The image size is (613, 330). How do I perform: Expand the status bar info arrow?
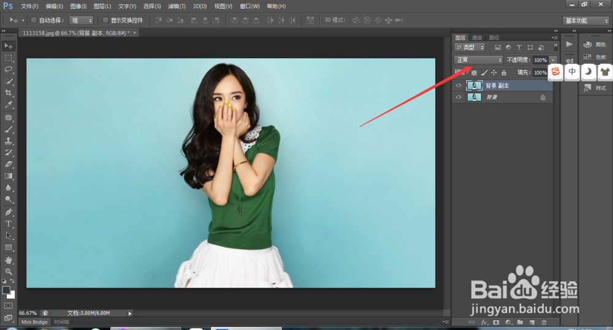point(130,313)
